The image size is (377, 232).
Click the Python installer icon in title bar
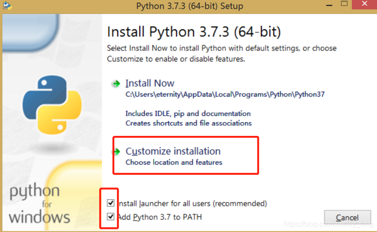tap(7, 6)
